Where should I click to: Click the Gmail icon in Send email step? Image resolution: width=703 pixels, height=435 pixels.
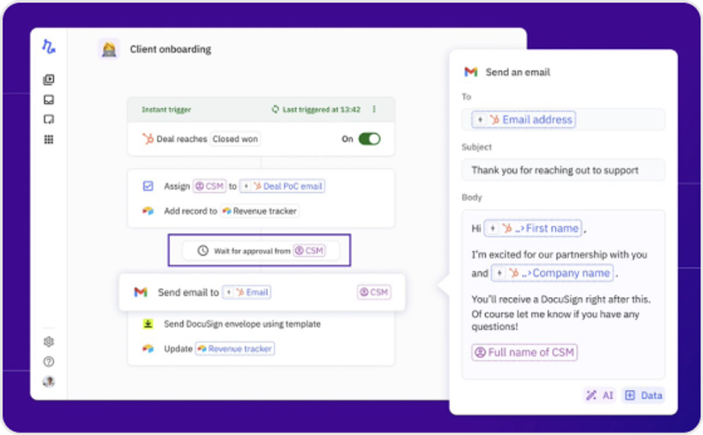(x=141, y=292)
